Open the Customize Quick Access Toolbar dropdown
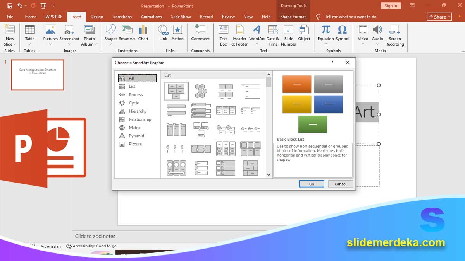 coord(53,6)
